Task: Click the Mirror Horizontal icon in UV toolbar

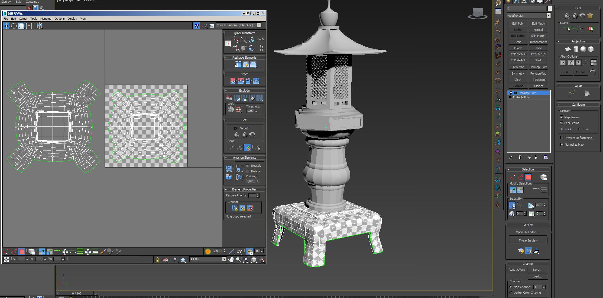Action: (40, 26)
